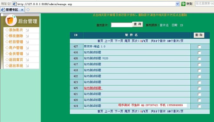This screenshot has width=214, height=122.
Task: Tick the checkbox for row 420
Action: pos(199,100)
